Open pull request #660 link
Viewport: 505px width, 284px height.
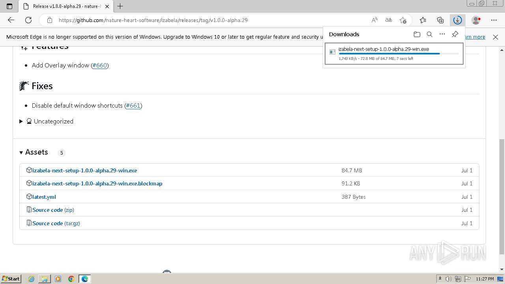100,65
